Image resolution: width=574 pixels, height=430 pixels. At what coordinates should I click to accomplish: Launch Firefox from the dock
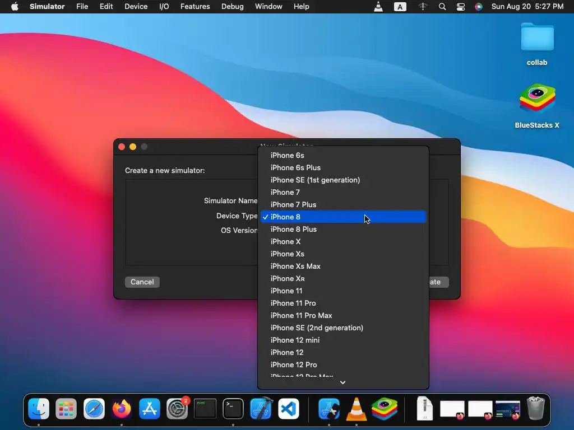[x=122, y=408]
